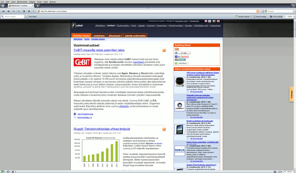Image resolution: width=296 pixels, height=173 pixels.
Task: Click the My Yahoo feed button
Action: (181, 57)
